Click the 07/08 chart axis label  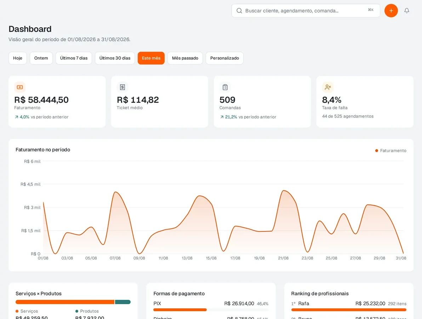click(115, 258)
